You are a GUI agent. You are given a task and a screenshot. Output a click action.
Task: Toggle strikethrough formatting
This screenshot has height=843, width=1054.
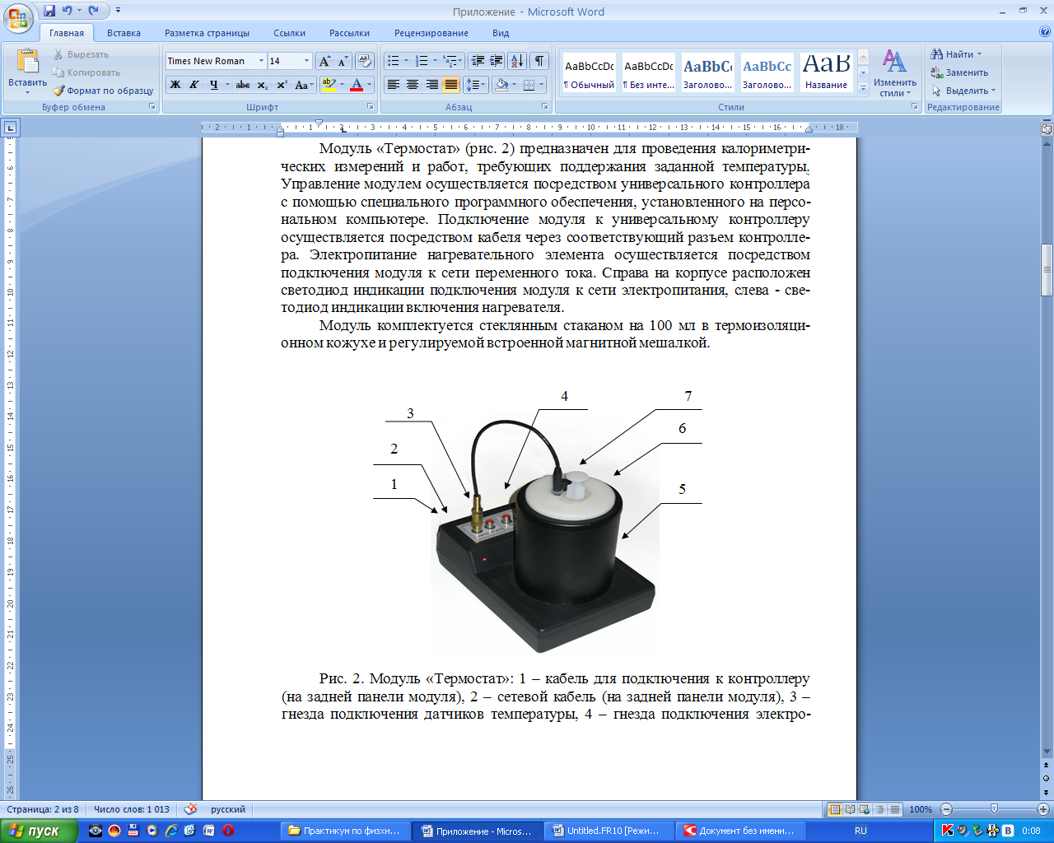(x=243, y=84)
